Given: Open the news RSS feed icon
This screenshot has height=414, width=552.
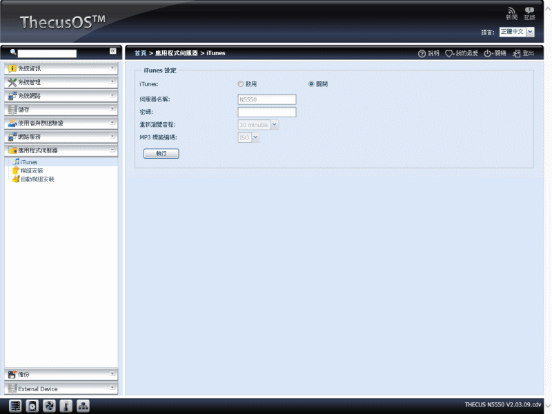Looking at the screenshot, I should click(511, 10).
